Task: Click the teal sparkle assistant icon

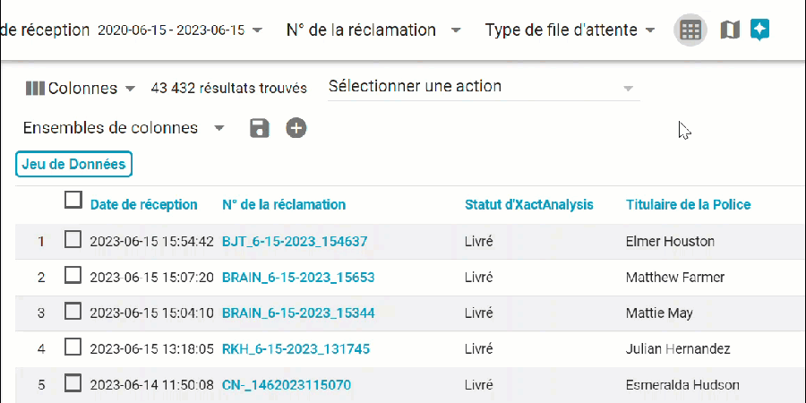Action: tap(759, 30)
